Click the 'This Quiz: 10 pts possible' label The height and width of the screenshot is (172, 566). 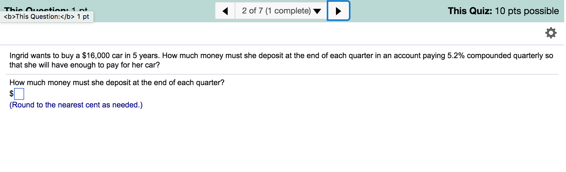[503, 11]
